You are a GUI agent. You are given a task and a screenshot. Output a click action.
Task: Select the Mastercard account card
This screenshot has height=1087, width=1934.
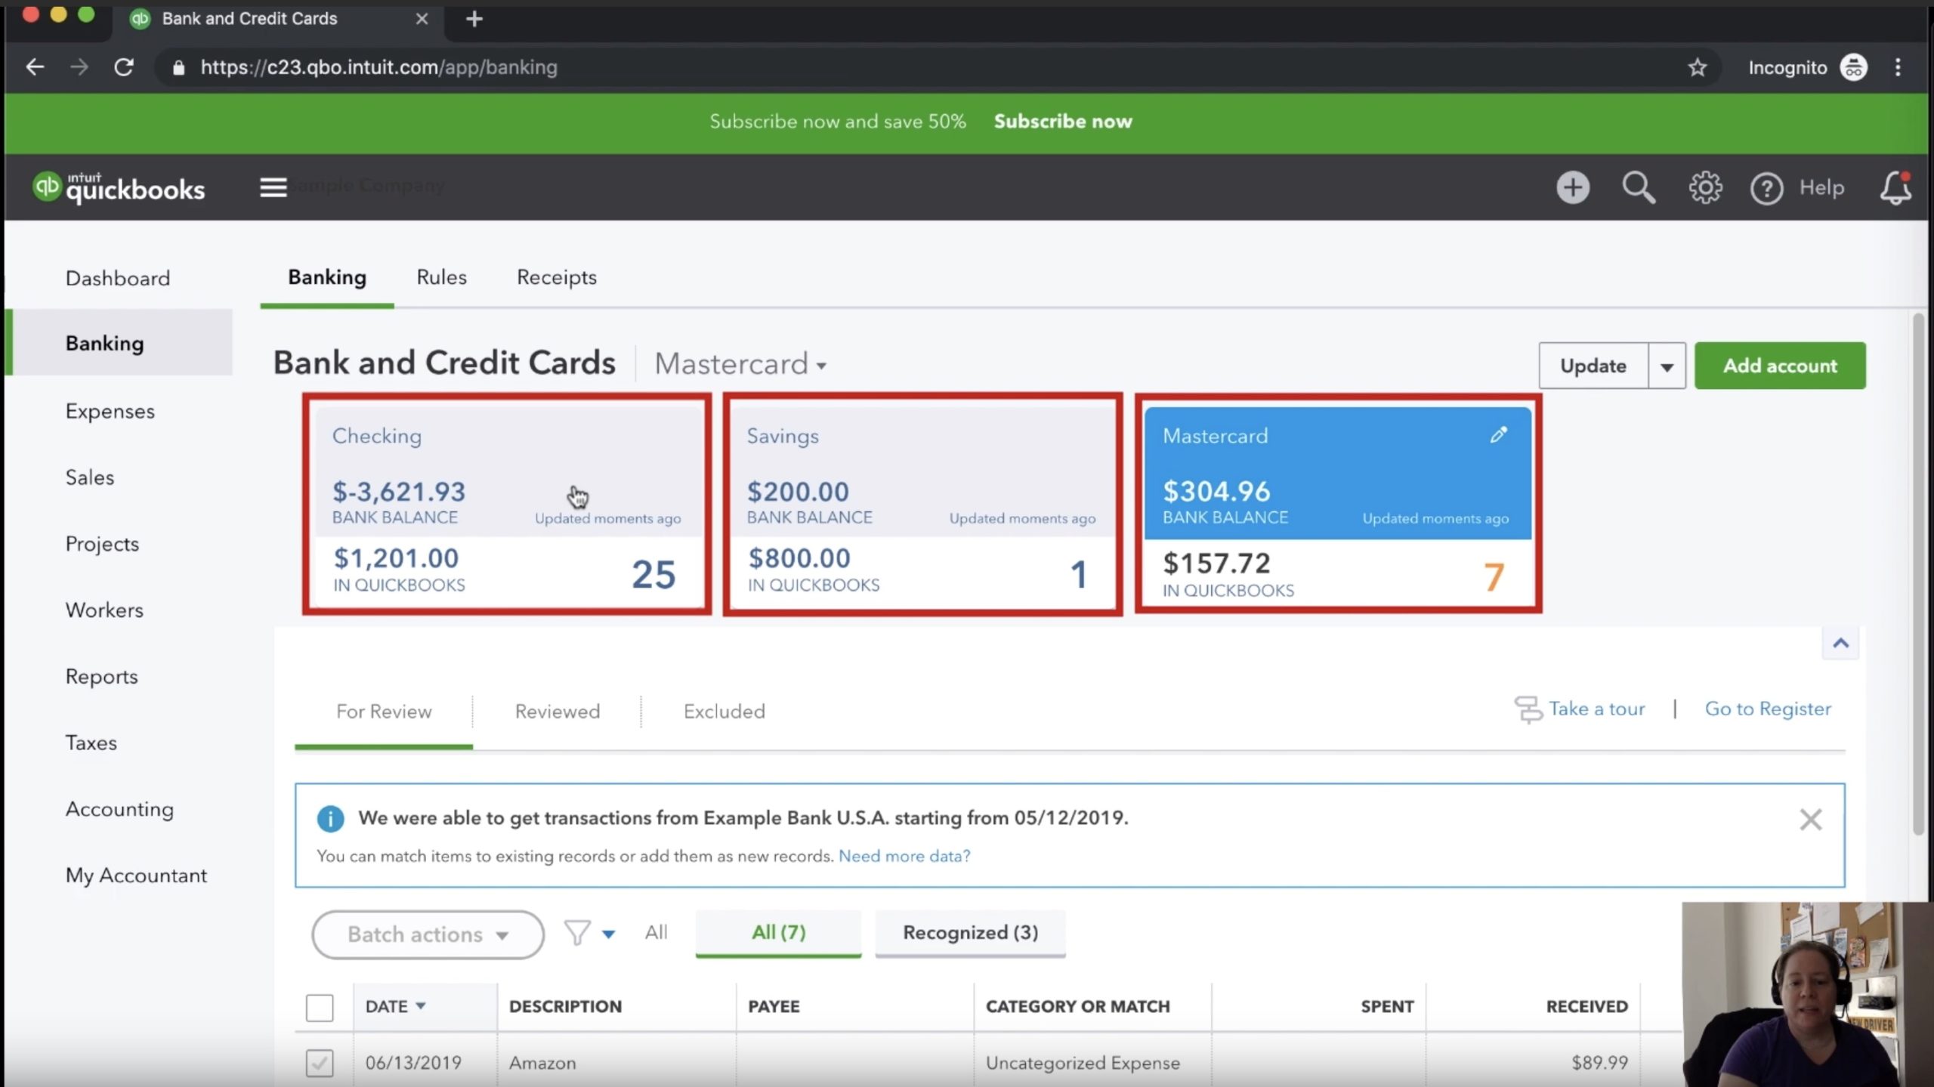click(x=1338, y=505)
